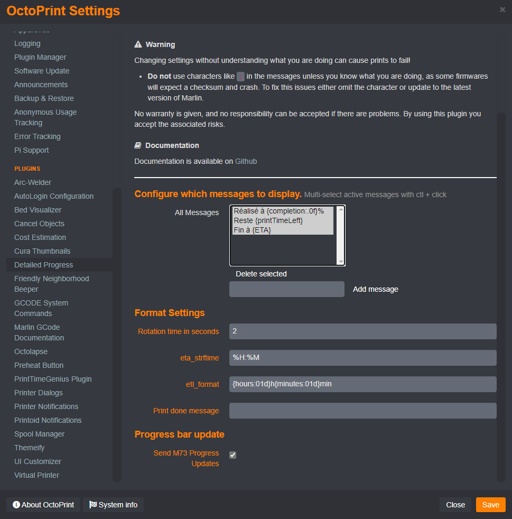Viewport: 512px width, 519px height.
Task: Open GCODE System Commands settings
Action: [x=41, y=308]
